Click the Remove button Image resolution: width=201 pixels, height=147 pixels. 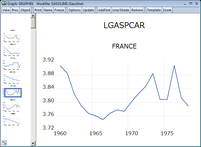coord(137,10)
